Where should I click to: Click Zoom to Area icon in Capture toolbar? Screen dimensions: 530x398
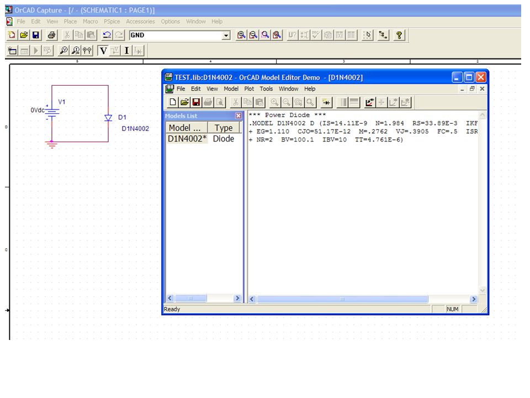coord(265,35)
